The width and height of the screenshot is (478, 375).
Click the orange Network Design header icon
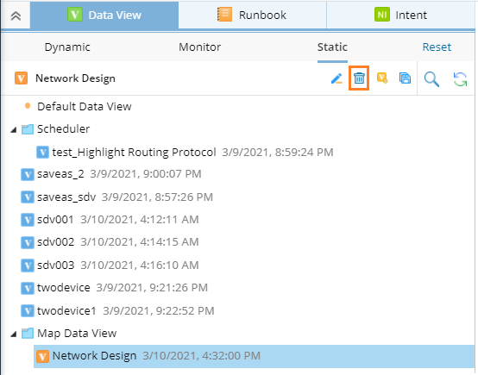21,78
